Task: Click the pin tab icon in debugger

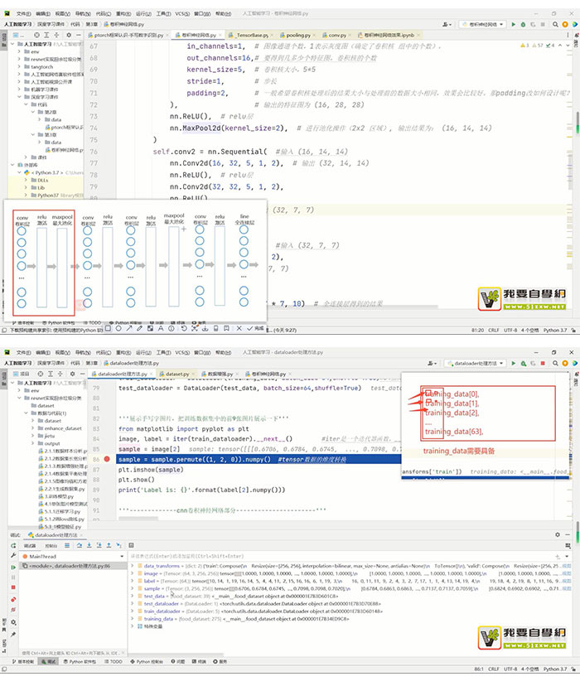Action: coord(13,635)
